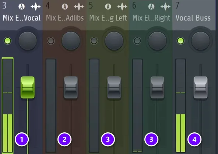
Task: Click the automation 'A' icon on track 6
Action: click(151, 7)
